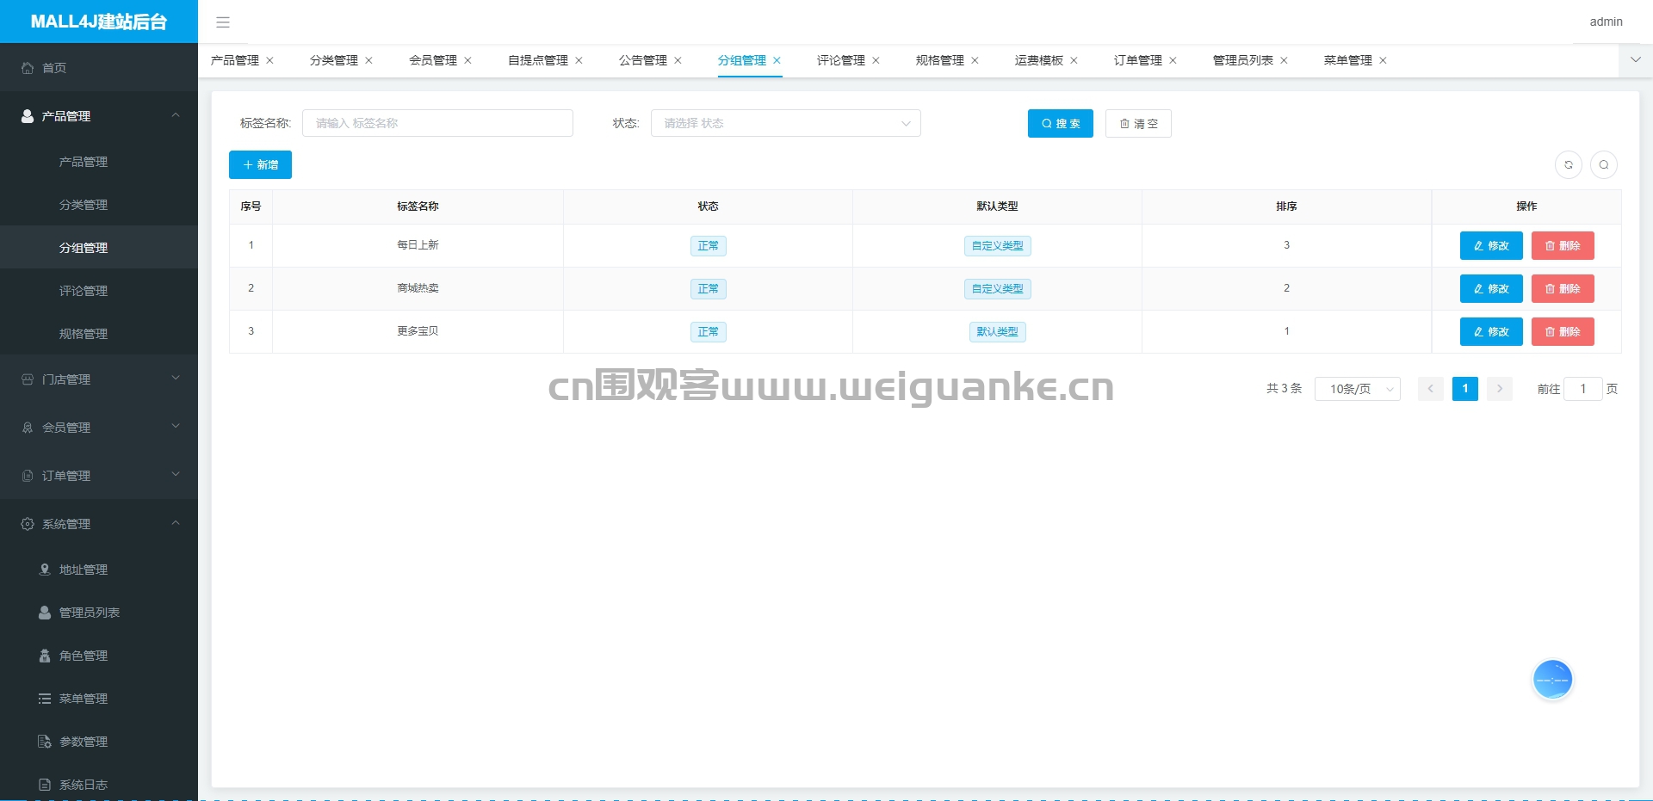Close the 产品管理 tab
This screenshot has height=801, width=1653.
(x=269, y=60)
